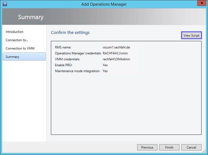Close the Add Operations Manager dialog
208x155 pixels.
(x=202, y=3)
